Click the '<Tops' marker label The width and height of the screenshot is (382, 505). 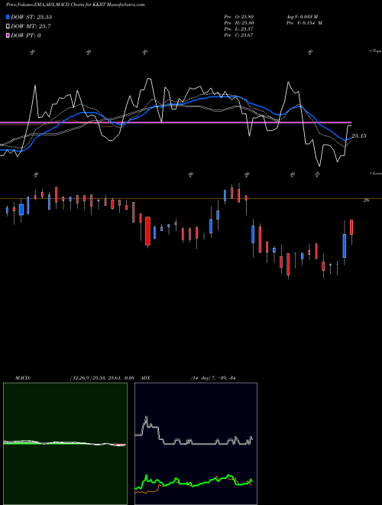point(375,51)
